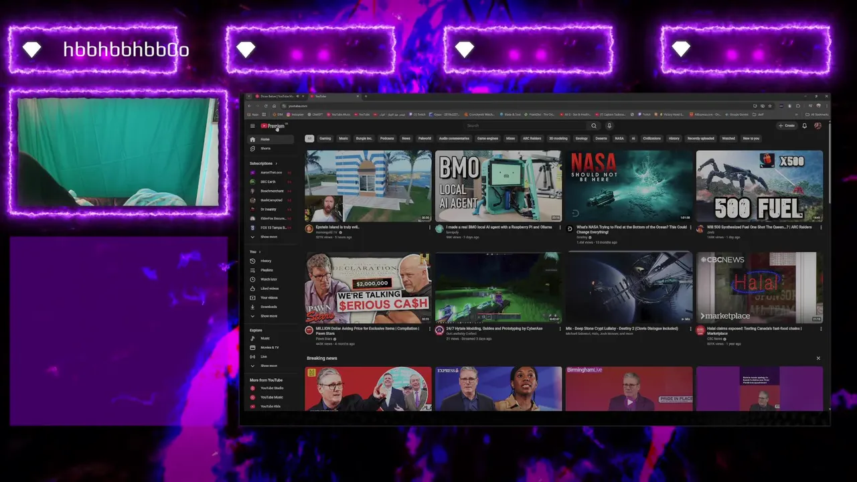
Task: Click the browser home icon
Action: pyautogui.click(x=274, y=106)
